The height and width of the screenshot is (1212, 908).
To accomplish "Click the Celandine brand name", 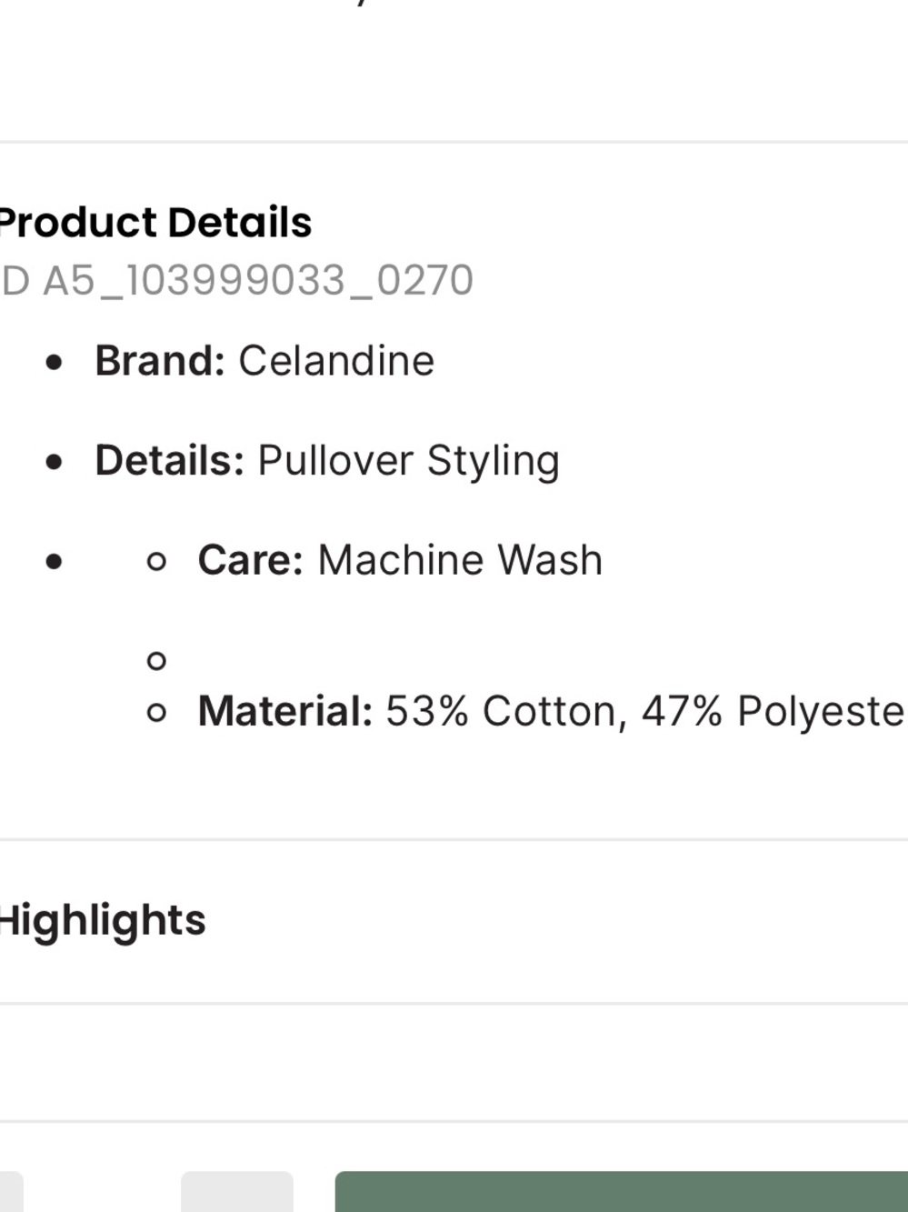I will pyautogui.click(x=336, y=361).
